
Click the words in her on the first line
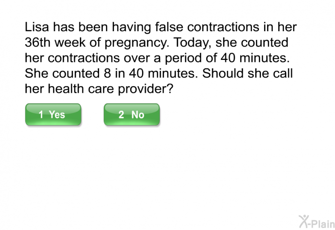coord(280,27)
